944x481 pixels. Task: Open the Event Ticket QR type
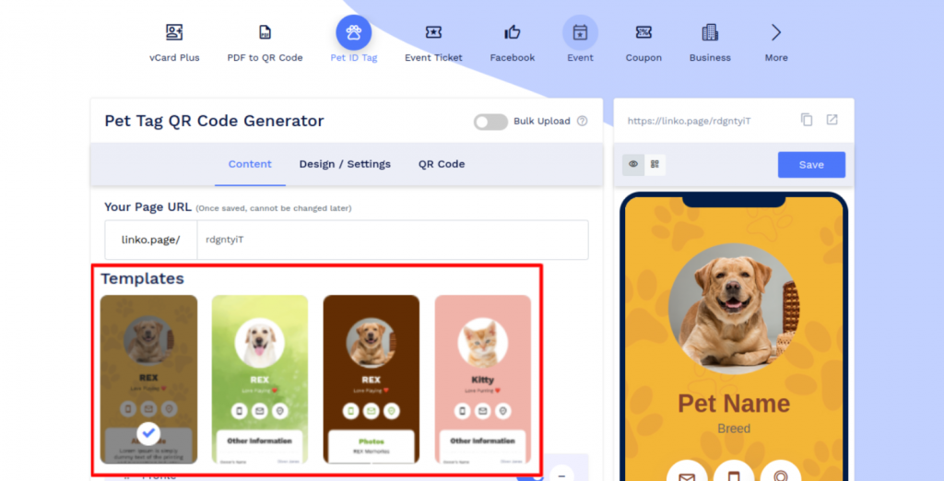coord(433,32)
